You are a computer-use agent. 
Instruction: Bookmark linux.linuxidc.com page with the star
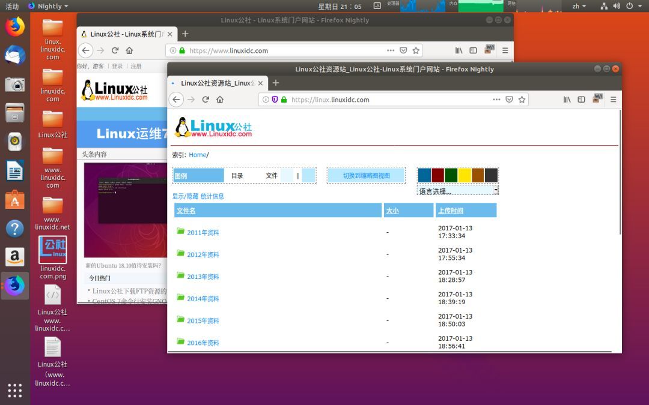tap(522, 100)
